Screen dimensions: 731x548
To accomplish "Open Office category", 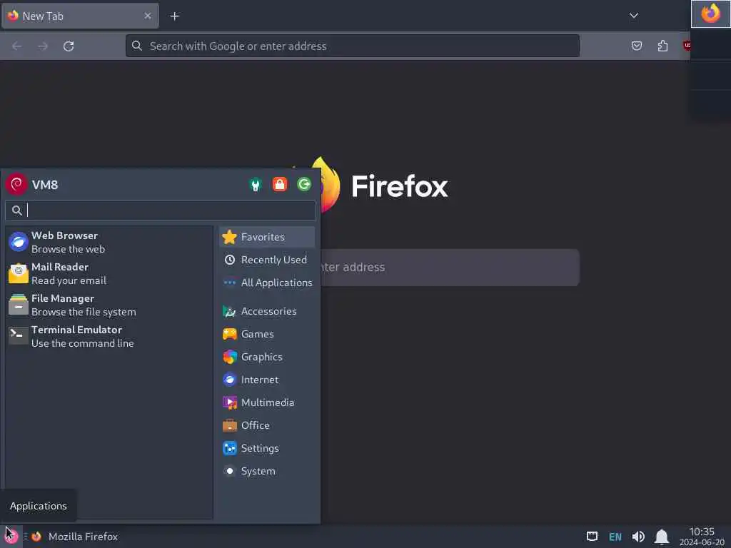I will 267,425.
